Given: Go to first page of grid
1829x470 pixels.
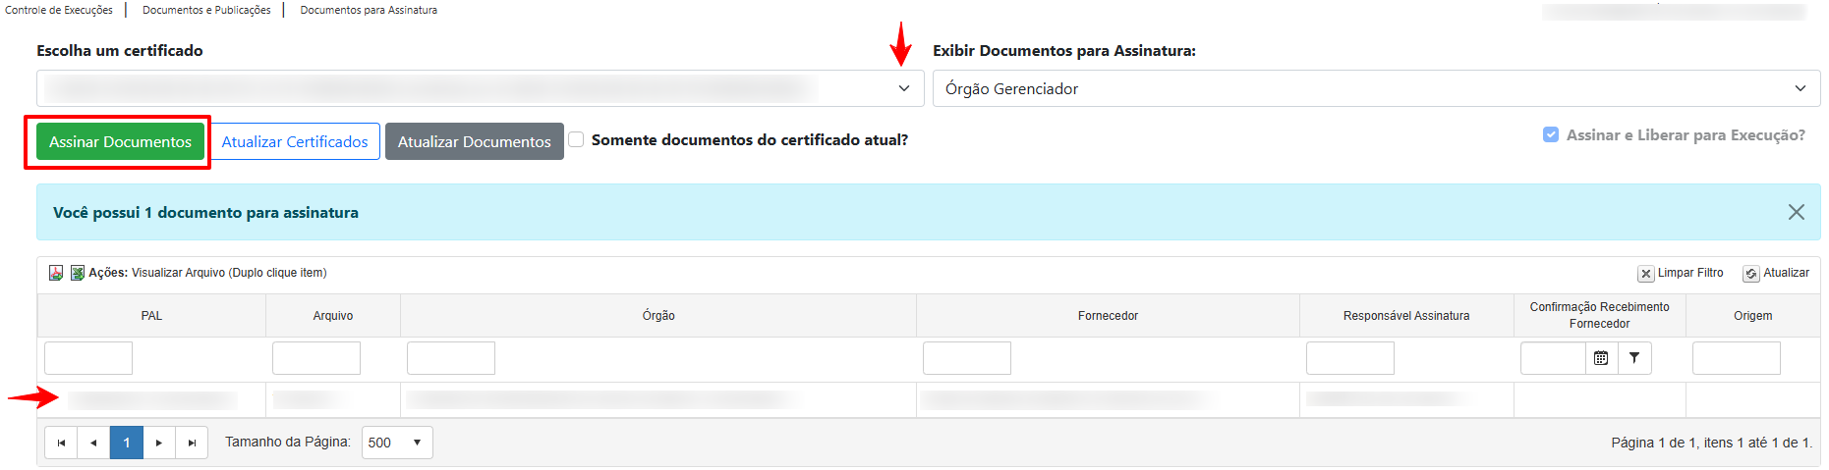Looking at the screenshot, I should click(61, 443).
